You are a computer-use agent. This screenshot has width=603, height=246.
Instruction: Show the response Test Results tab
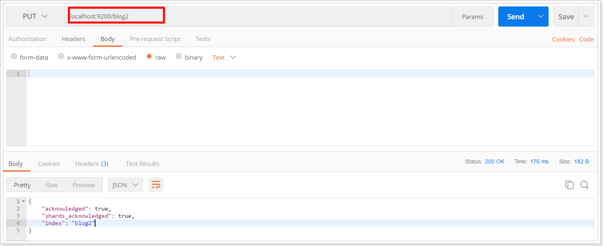point(143,164)
